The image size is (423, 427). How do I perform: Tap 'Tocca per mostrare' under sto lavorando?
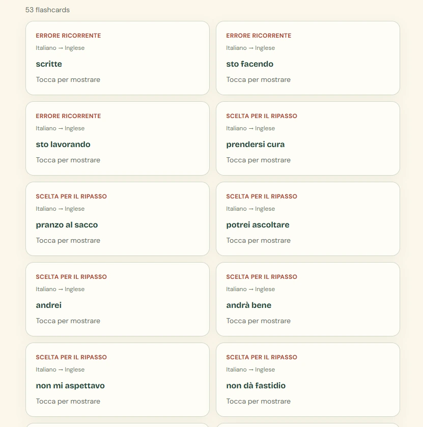68,160
